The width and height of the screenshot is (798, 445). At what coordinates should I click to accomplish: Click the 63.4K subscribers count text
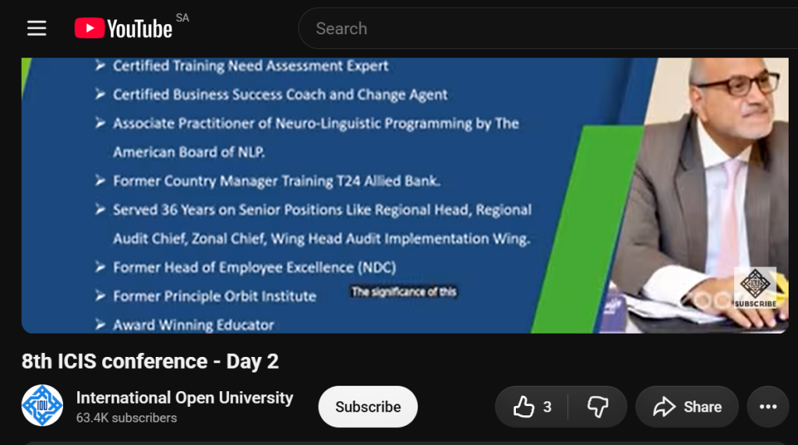click(127, 418)
